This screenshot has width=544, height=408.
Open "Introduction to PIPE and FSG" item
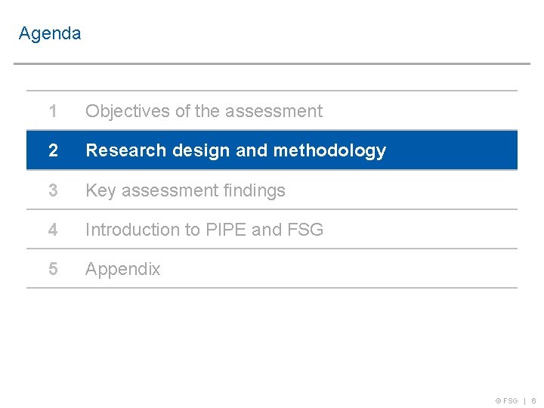(204, 230)
